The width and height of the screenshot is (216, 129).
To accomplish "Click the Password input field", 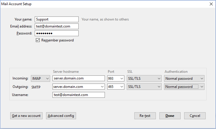I will pos(56,33).
